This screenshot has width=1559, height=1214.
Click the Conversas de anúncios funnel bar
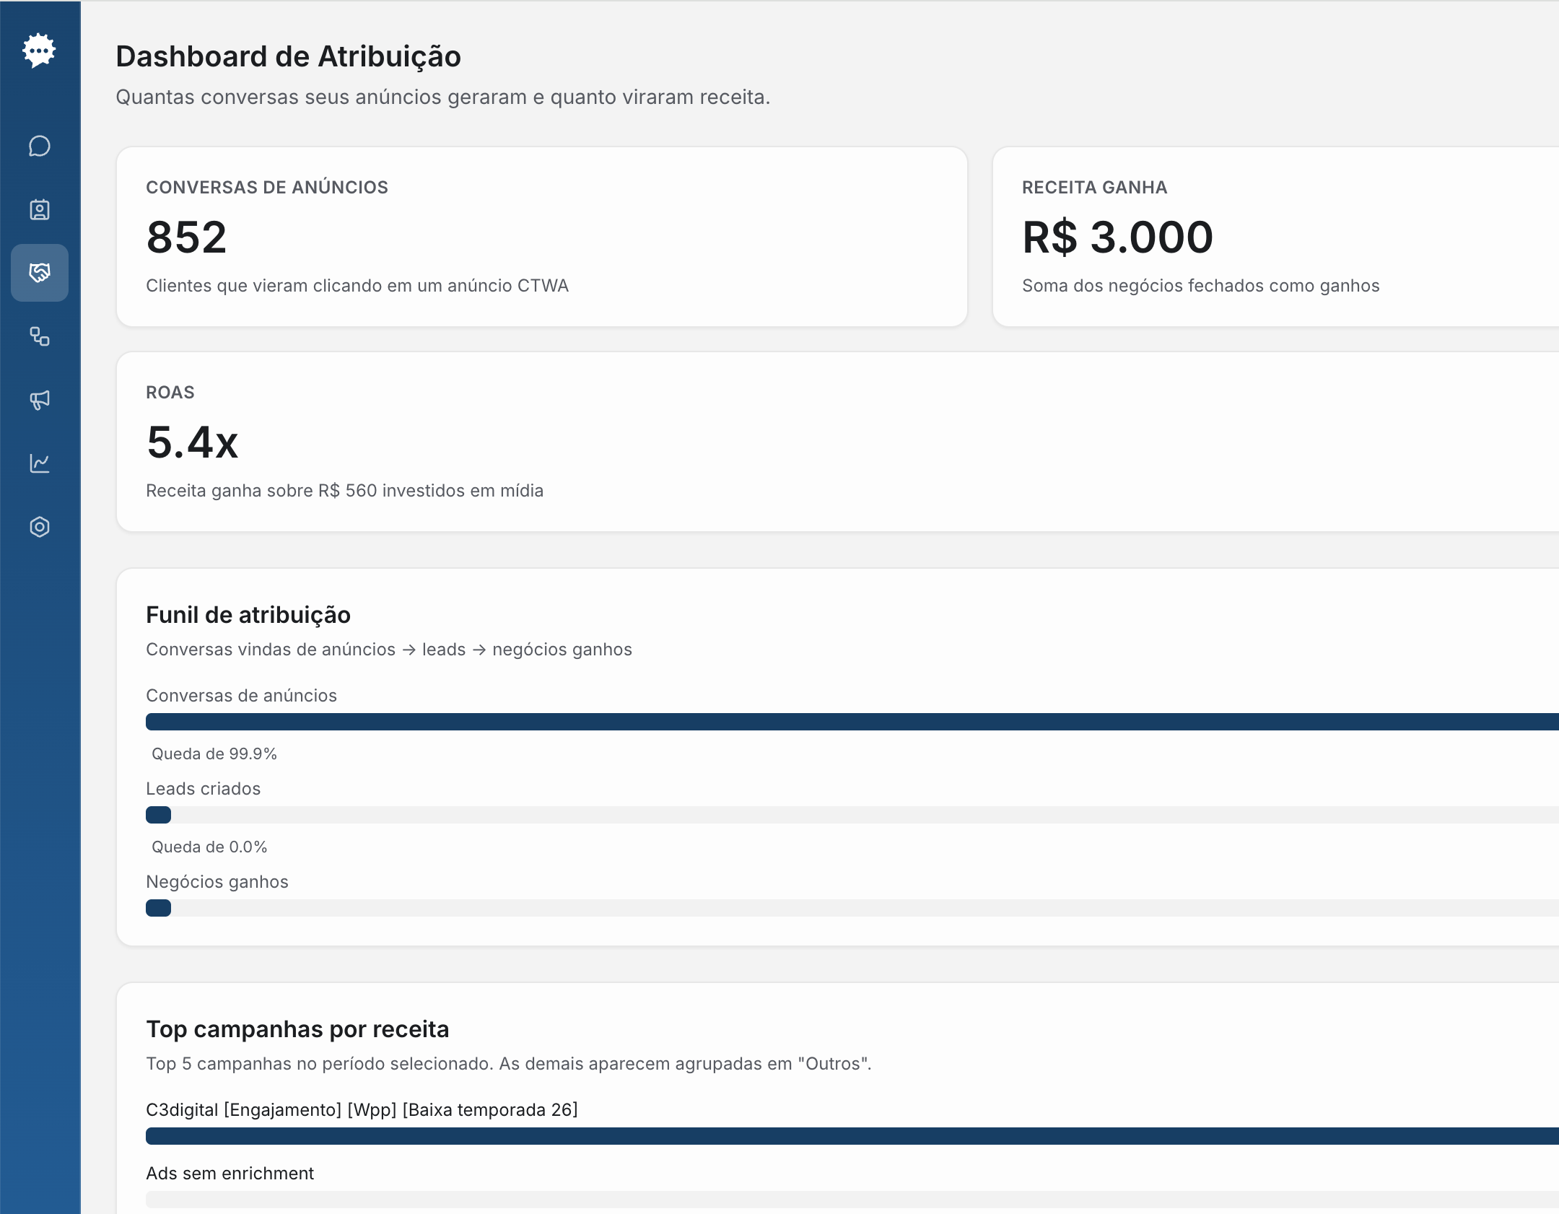coord(852,722)
